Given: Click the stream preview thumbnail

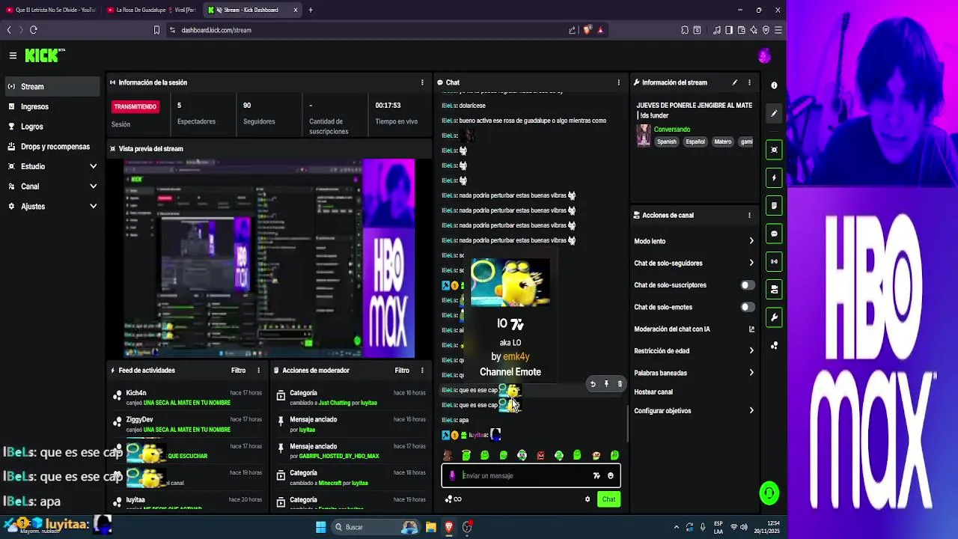Looking at the screenshot, I should click(269, 258).
